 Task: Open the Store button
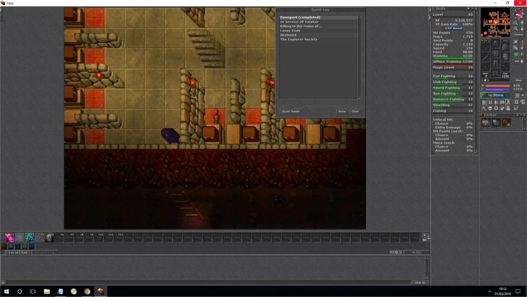point(495,95)
